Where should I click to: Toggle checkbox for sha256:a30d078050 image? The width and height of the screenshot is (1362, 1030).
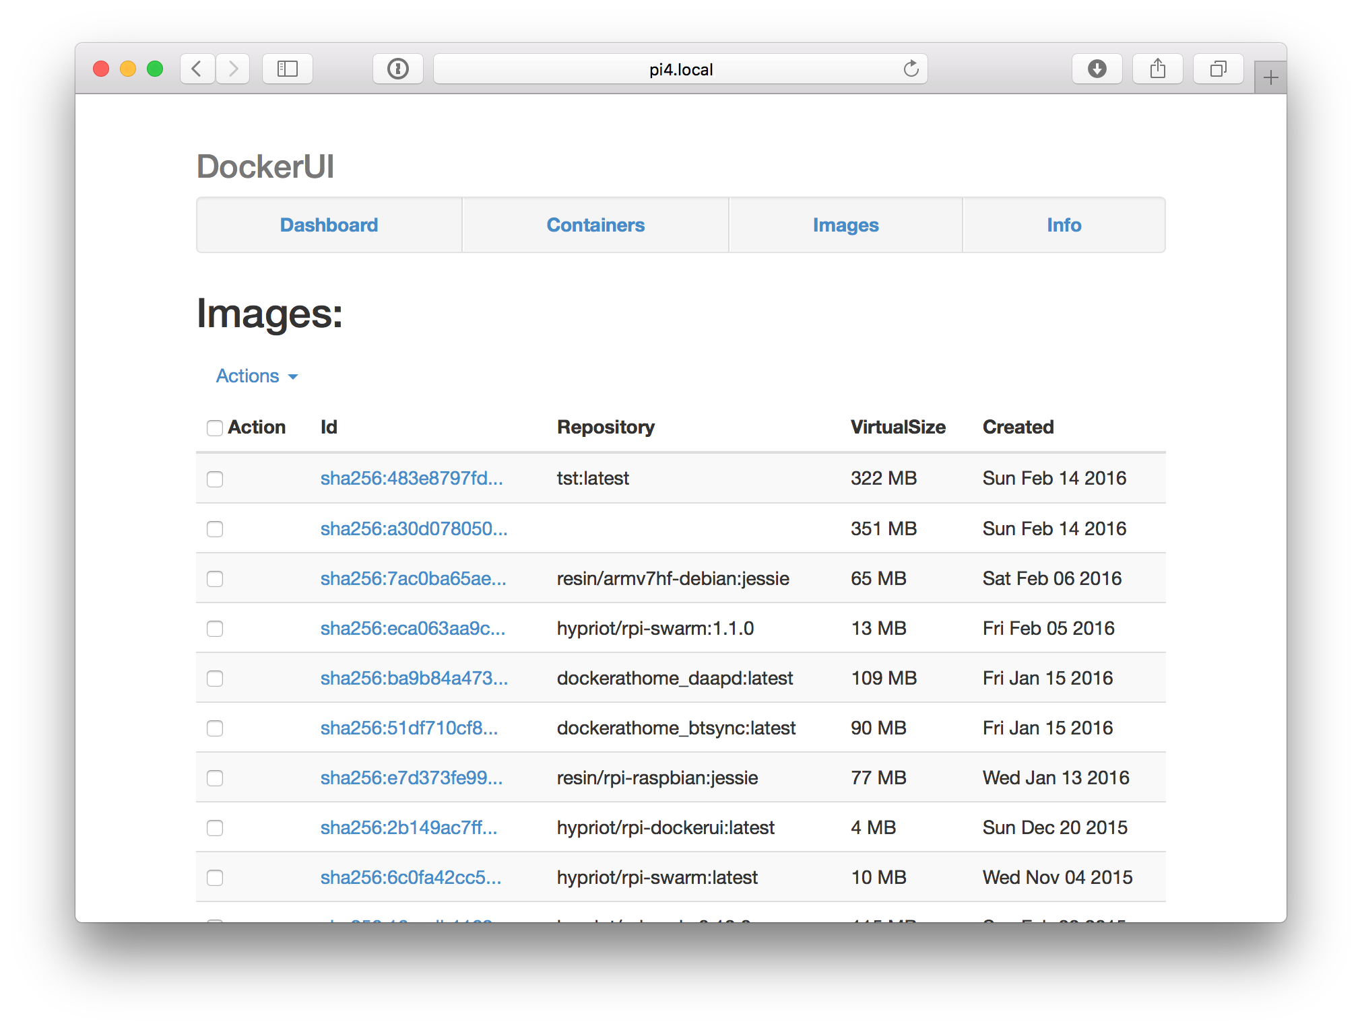click(x=214, y=529)
